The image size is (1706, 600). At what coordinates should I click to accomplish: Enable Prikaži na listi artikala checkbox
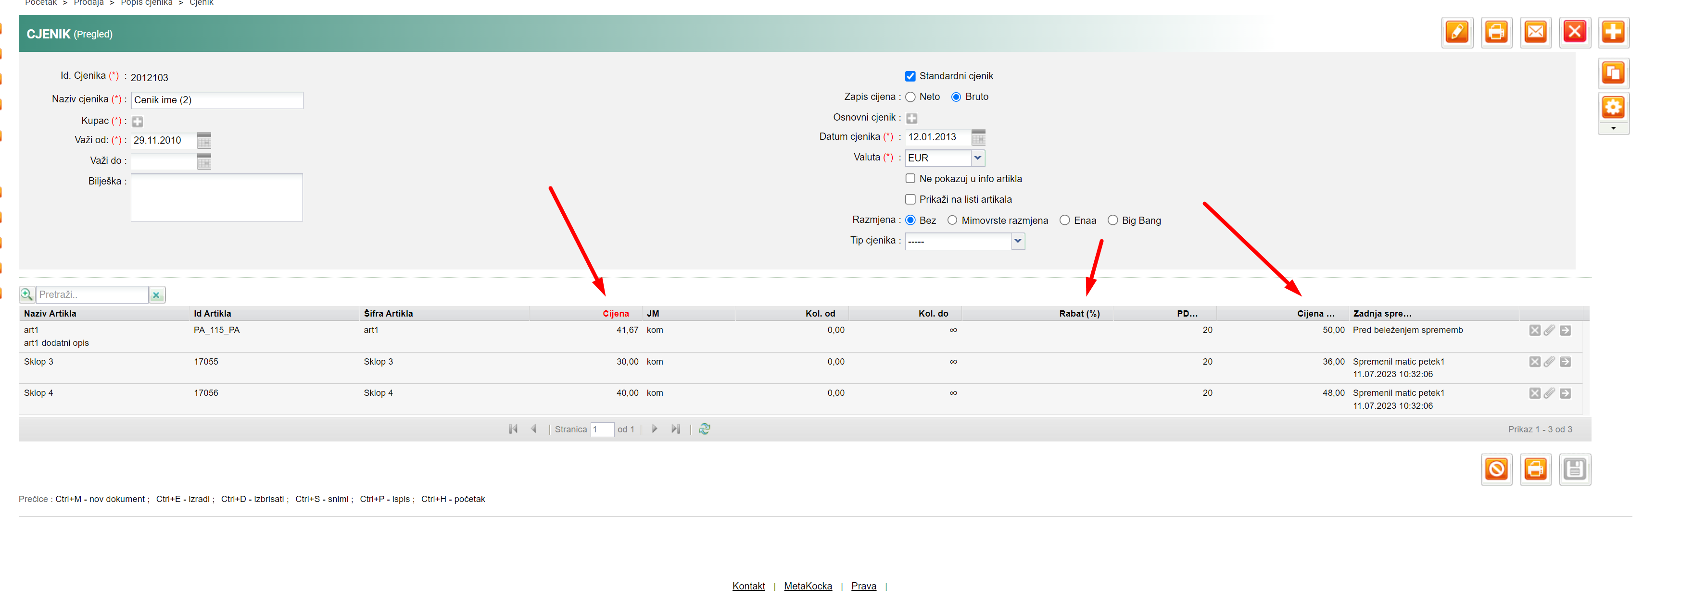(x=910, y=200)
